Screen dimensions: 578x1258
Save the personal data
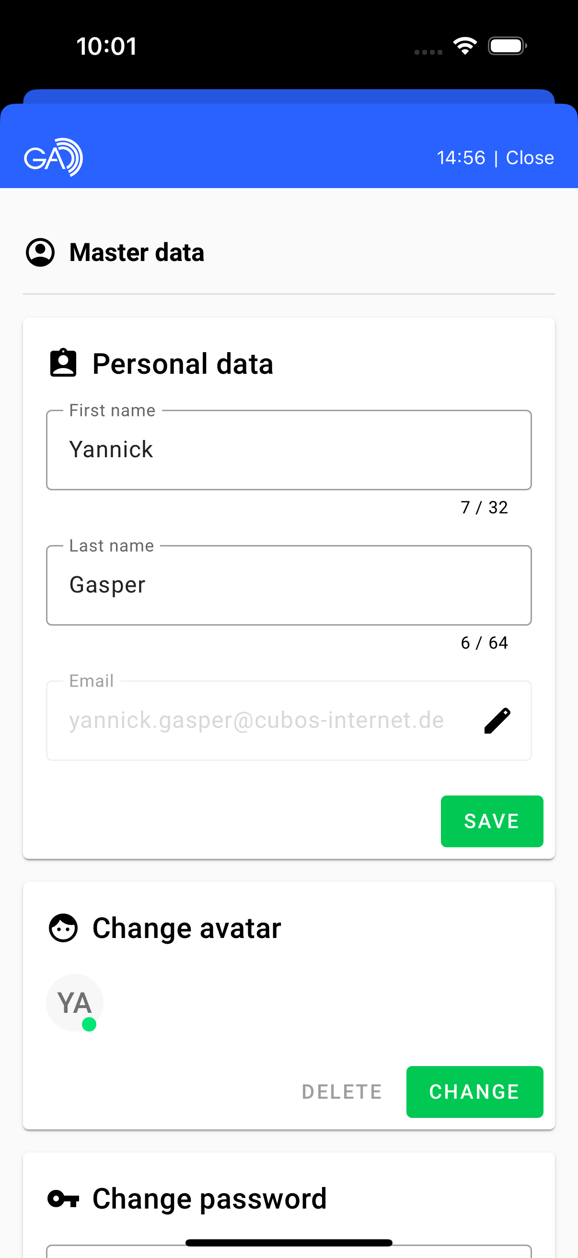491,821
